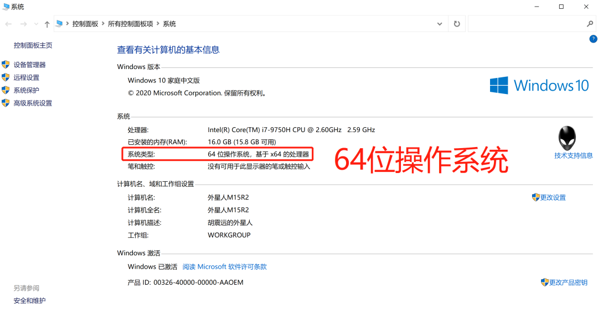Open 安全和维护 link
The height and width of the screenshot is (309, 598).
30,301
